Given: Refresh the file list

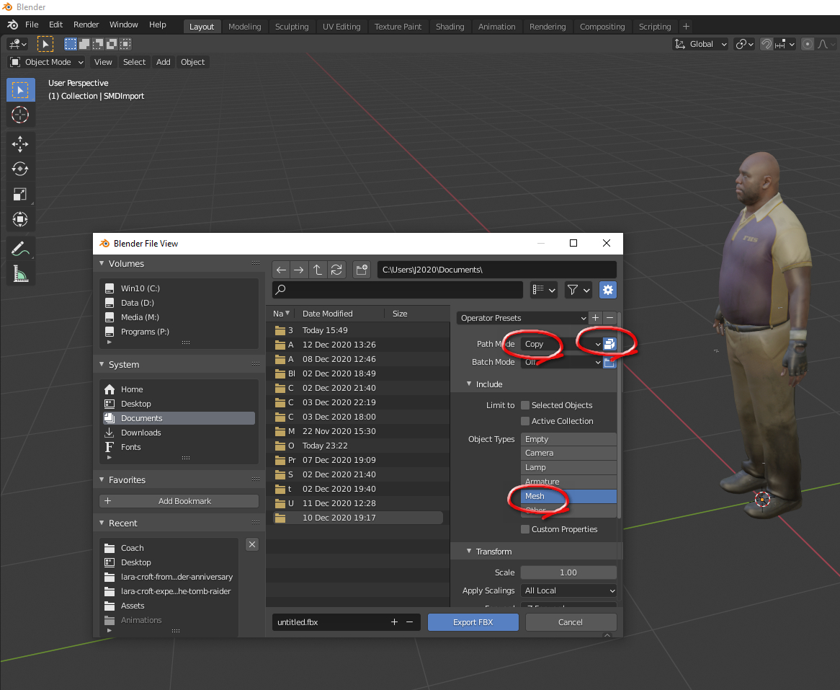Looking at the screenshot, I should 336,270.
